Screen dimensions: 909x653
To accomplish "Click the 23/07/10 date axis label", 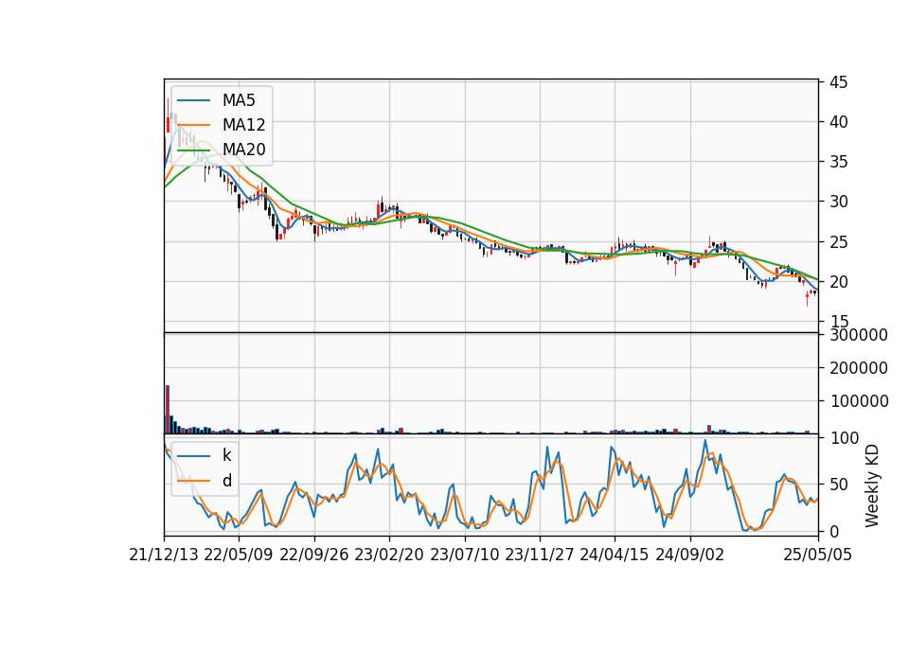I will [464, 555].
